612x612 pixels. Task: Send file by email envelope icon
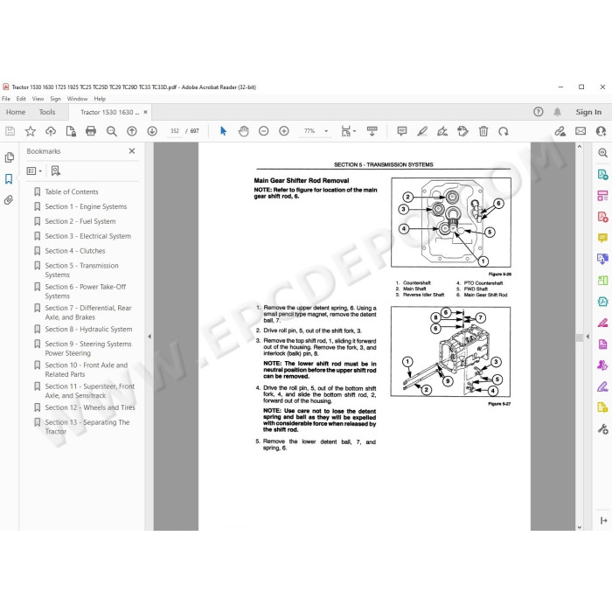pos(581,131)
